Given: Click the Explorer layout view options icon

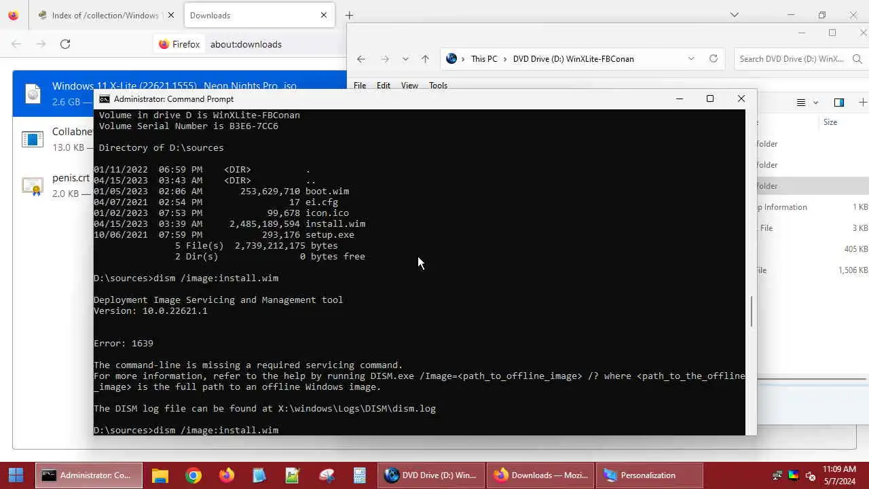Looking at the screenshot, I should point(801,103).
